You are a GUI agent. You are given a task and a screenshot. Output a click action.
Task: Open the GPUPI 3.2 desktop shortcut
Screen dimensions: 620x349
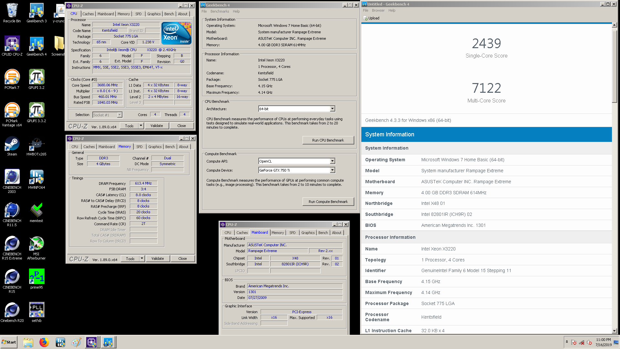coord(36,79)
